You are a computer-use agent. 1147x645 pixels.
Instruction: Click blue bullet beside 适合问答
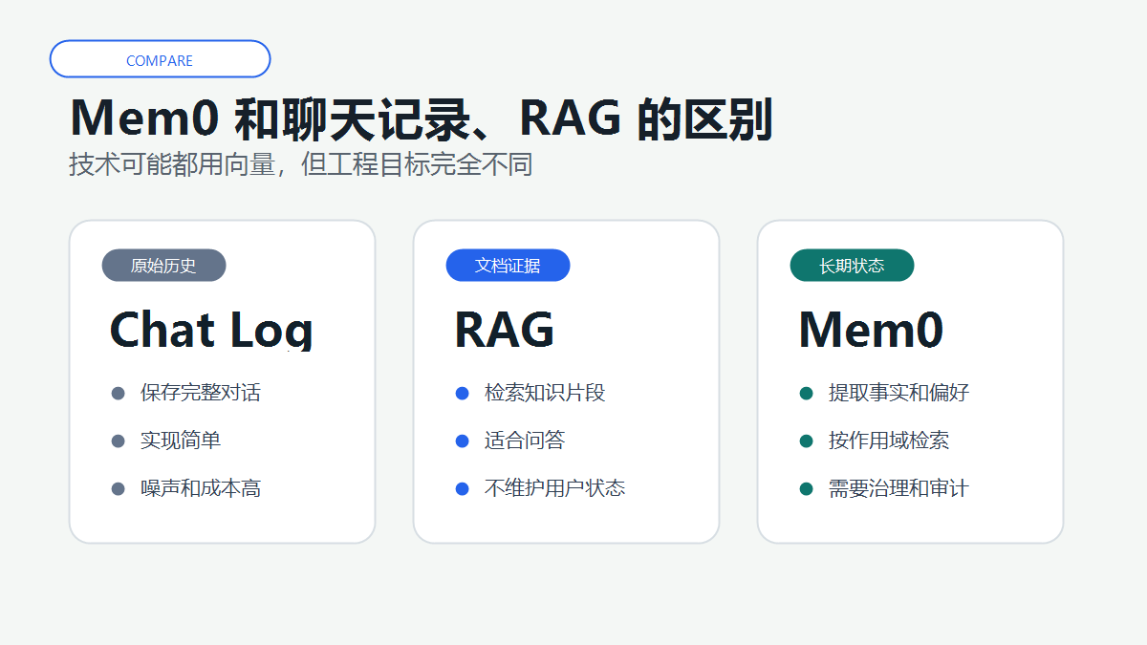[x=463, y=441]
